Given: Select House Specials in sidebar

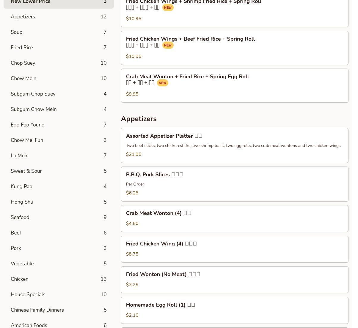Looking at the screenshot, I should click(x=59, y=294).
